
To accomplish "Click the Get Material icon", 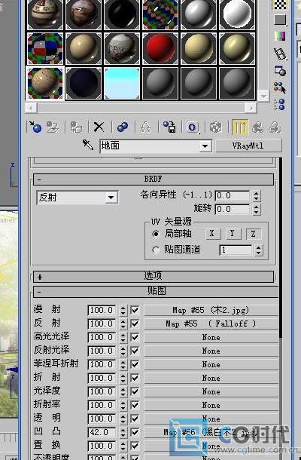I will [35, 127].
